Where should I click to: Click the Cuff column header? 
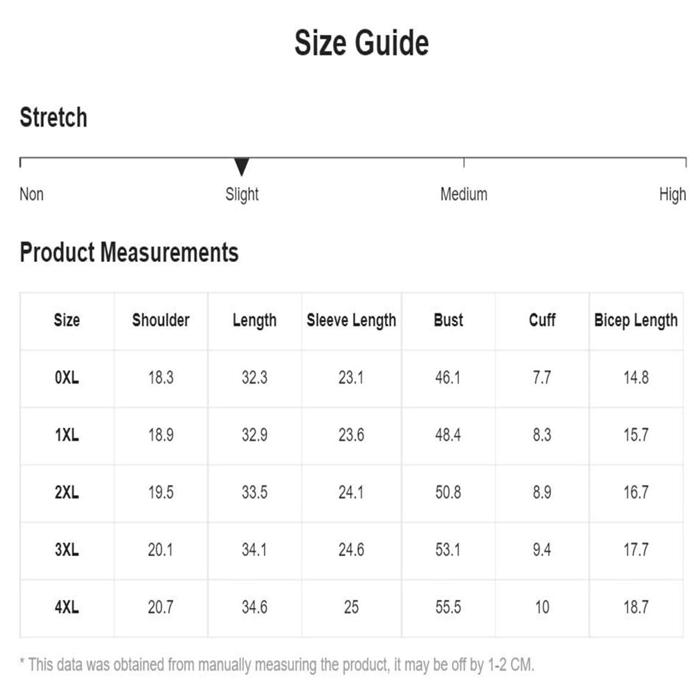tap(542, 320)
